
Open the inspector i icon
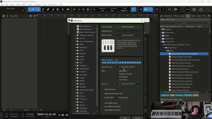(7, 16)
